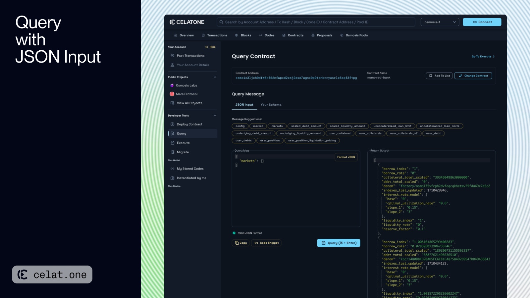Select the user_collaterals_v2 suggestion chip

pos(404,133)
